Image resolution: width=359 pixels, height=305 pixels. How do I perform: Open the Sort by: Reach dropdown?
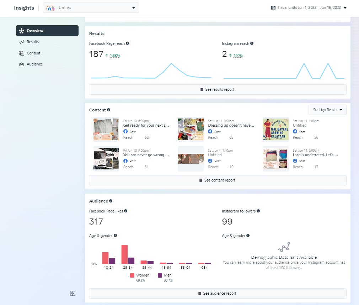[x=327, y=110]
